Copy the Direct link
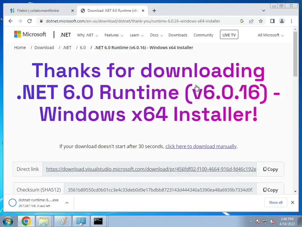The width and height of the screenshot is (302, 227). 270,169
